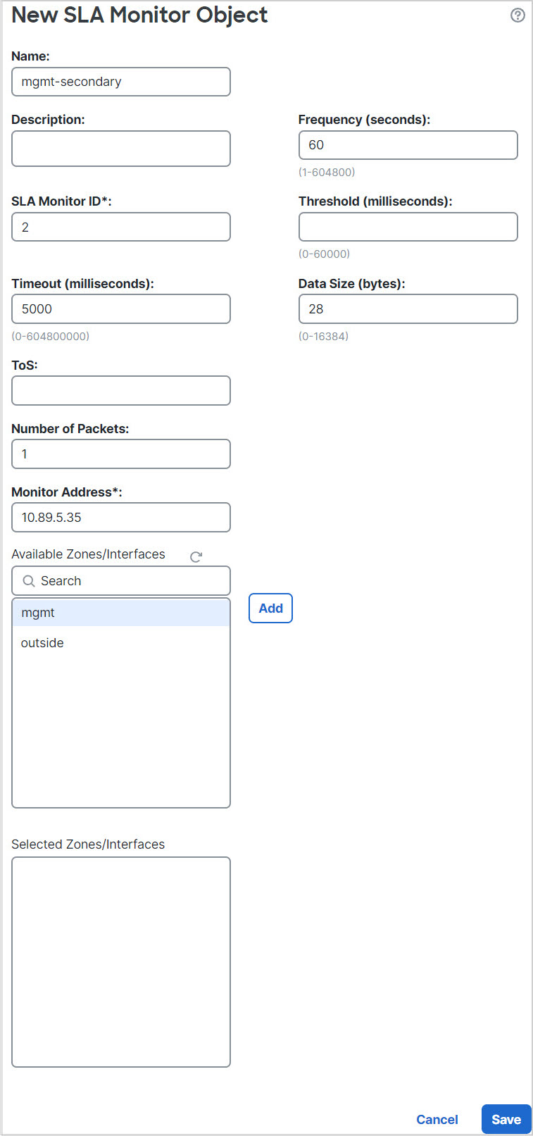Click the search magnifier icon
The width and height of the screenshot is (533, 1136).
coord(29,581)
